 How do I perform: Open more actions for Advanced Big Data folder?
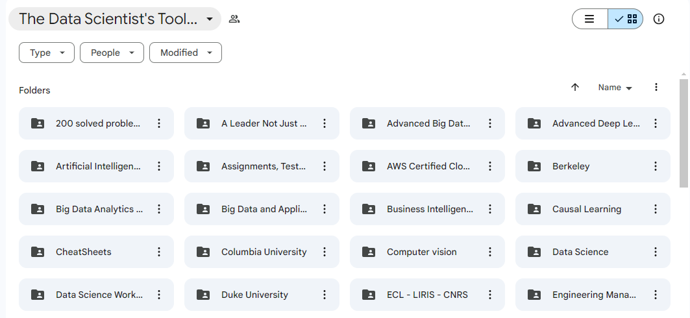click(x=490, y=123)
